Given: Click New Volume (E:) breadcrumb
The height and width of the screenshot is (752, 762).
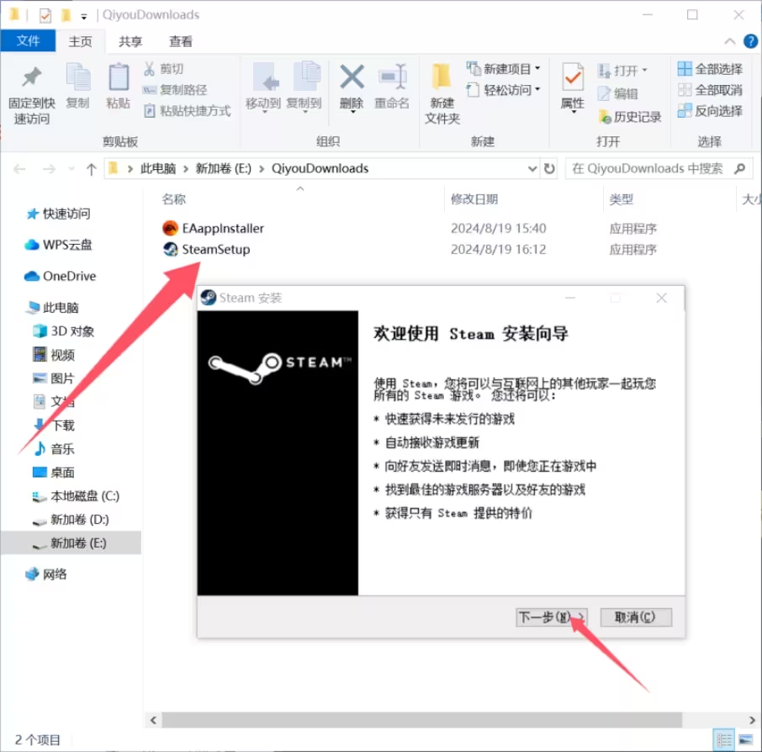Looking at the screenshot, I should coord(224,169).
